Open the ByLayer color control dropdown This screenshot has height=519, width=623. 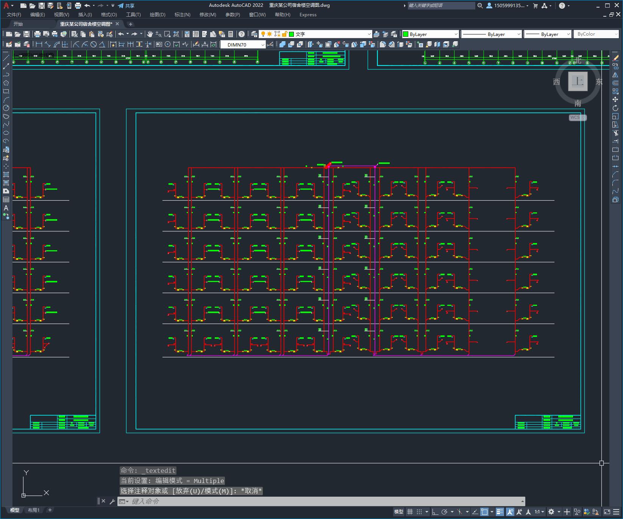click(430, 34)
